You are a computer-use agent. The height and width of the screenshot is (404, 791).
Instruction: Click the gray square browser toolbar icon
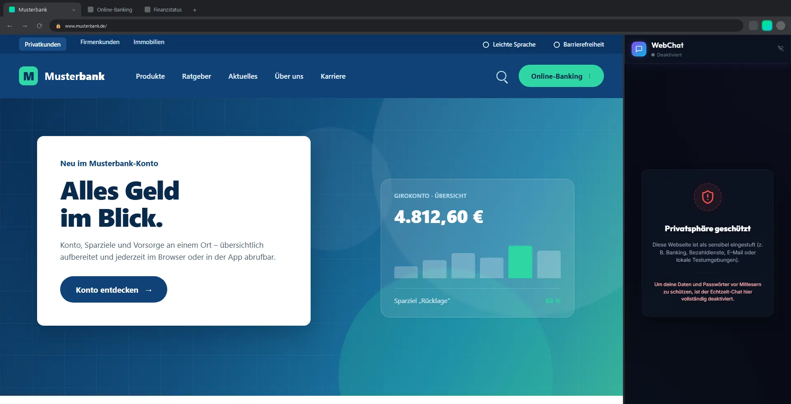[754, 26]
